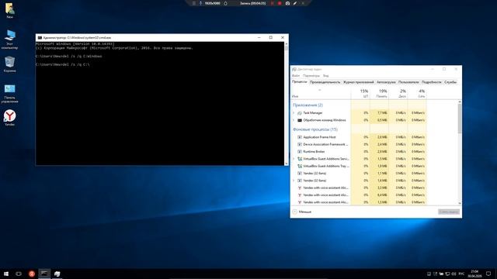Click the Снять задачу button
The height and width of the screenshot is (279, 497).
449,212
